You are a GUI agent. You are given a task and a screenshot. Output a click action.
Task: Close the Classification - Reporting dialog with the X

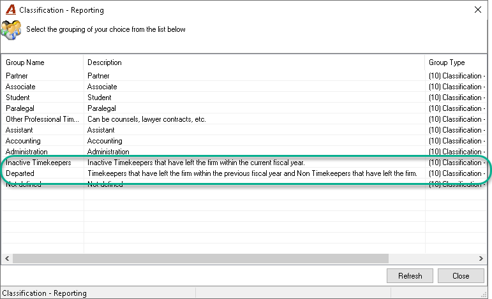coord(477,10)
